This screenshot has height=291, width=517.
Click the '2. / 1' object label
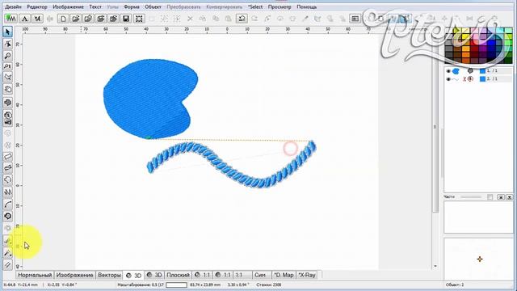[492, 79]
